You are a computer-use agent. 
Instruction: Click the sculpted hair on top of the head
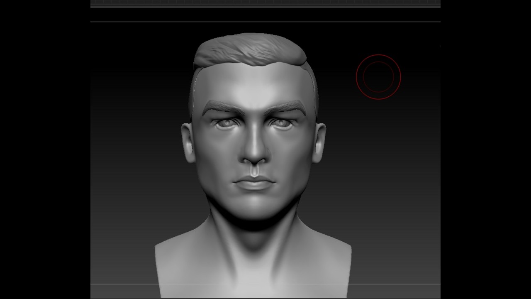click(250, 50)
